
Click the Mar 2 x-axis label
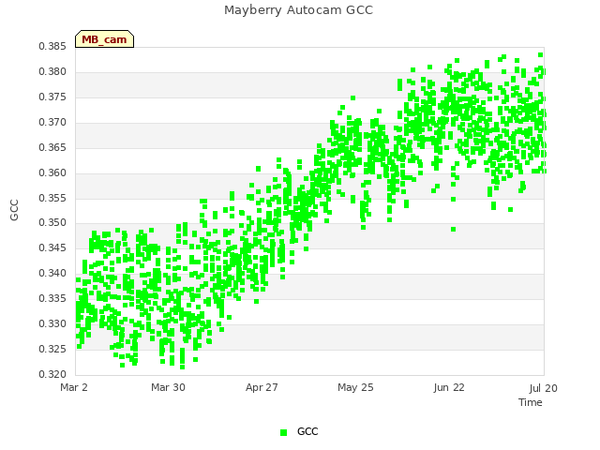[74, 387]
